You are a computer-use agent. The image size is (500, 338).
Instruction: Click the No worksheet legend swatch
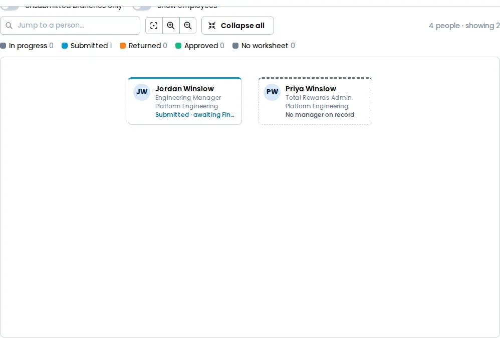[235, 46]
